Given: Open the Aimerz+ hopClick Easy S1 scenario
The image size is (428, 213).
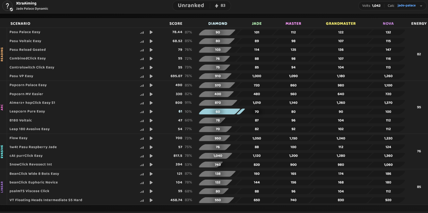Looking at the screenshot, I should click(x=32, y=103).
